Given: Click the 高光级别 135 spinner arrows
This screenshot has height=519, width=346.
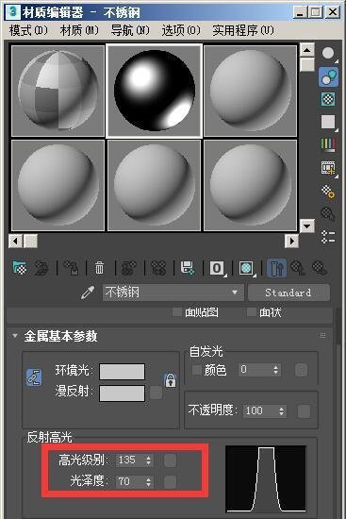Looking at the screenshot, I should [149, 460].
